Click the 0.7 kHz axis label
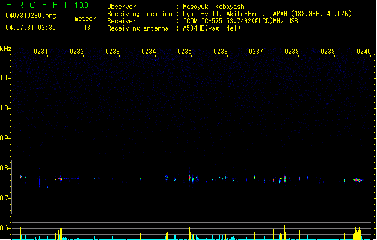377x240 pixels. point(5,198)
